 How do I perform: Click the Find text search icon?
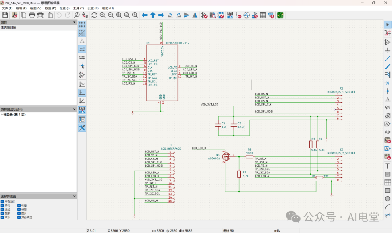(x=77, y=15)
